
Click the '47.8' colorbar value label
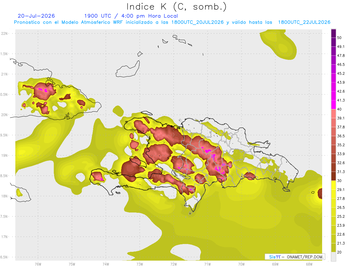pyautogui.click(x=341, y=56)
